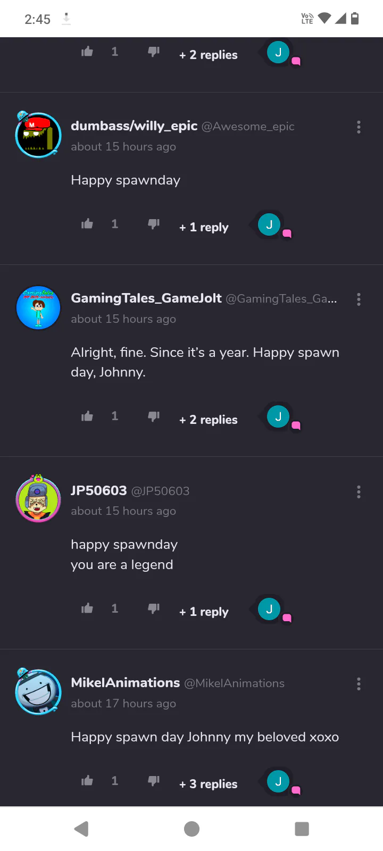Tap J replier avatar on GamingTales comment

(278, 416)
